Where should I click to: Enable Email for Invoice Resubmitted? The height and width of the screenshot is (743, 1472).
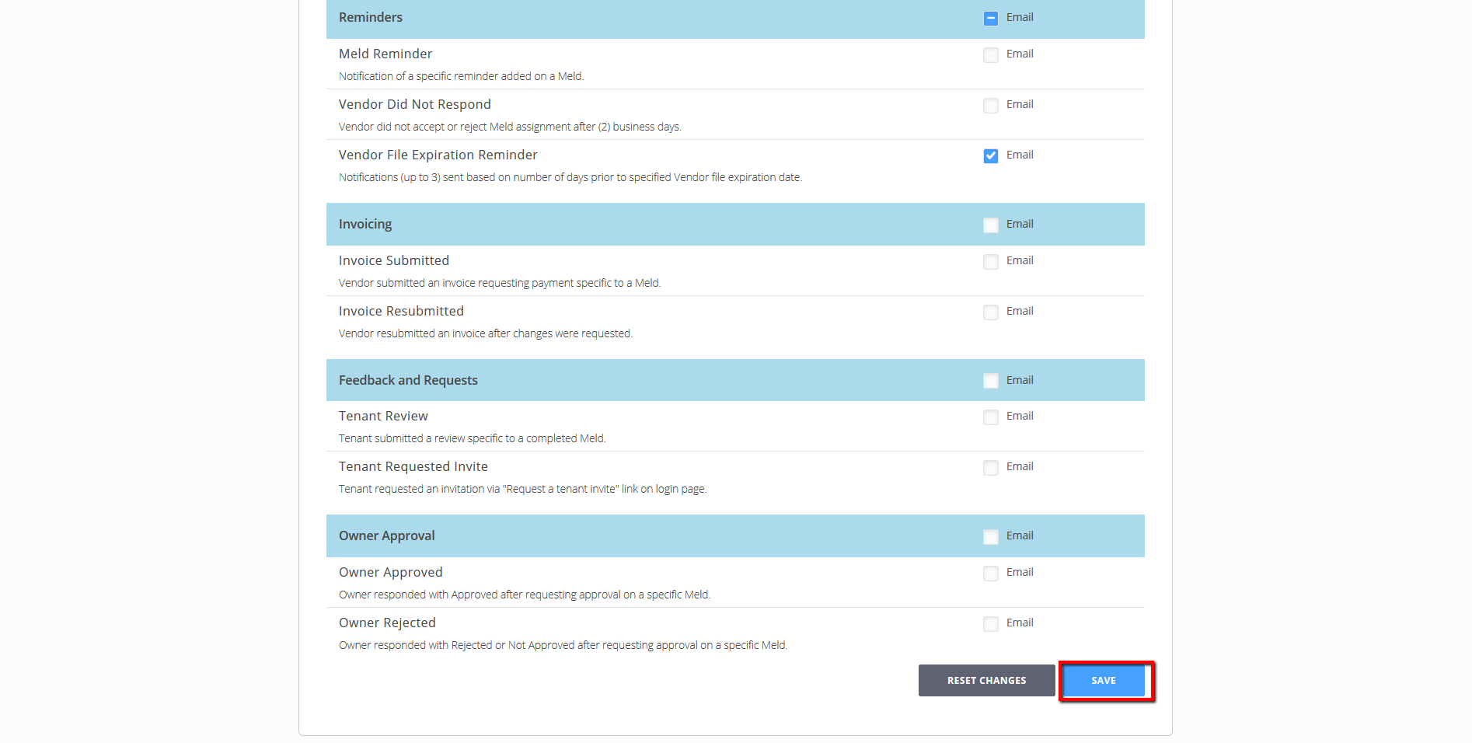tap(990, 312)
